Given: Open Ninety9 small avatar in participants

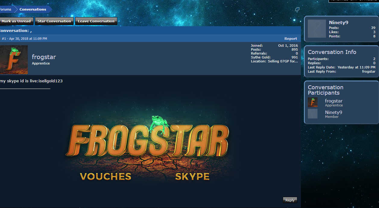Looking at the screenshot, I should click(313, 114).
